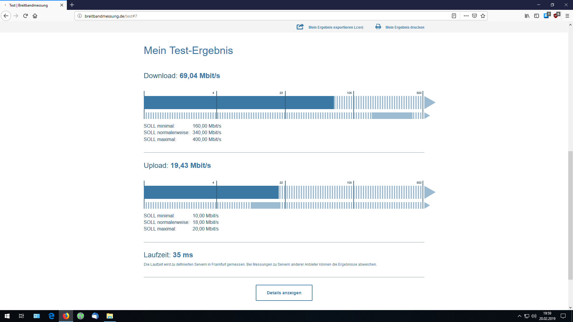
Task: Click download SOLL maximal 400,00 Mbit/s
Action: [x=182, y=139]
